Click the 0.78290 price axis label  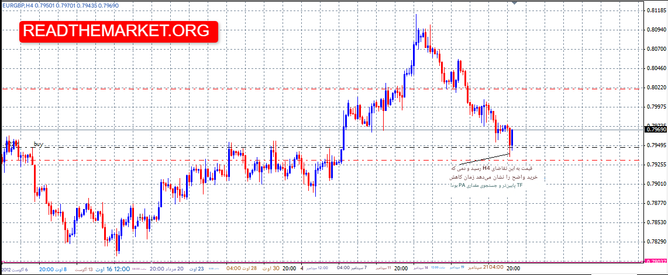(656, 242)
